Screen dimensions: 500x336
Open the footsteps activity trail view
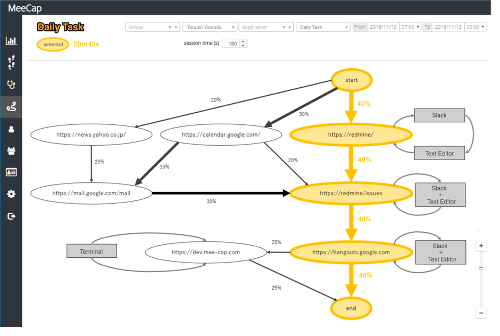click(11, 63)
